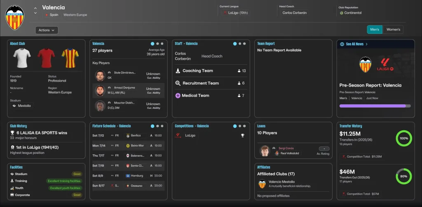Select first page dot in Valencia squad card

click(x=152, y=44)
